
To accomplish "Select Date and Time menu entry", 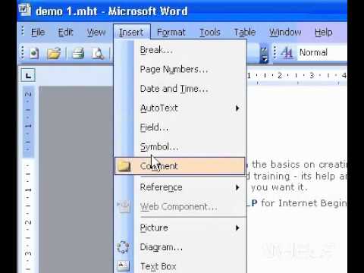I will point(180,89).
